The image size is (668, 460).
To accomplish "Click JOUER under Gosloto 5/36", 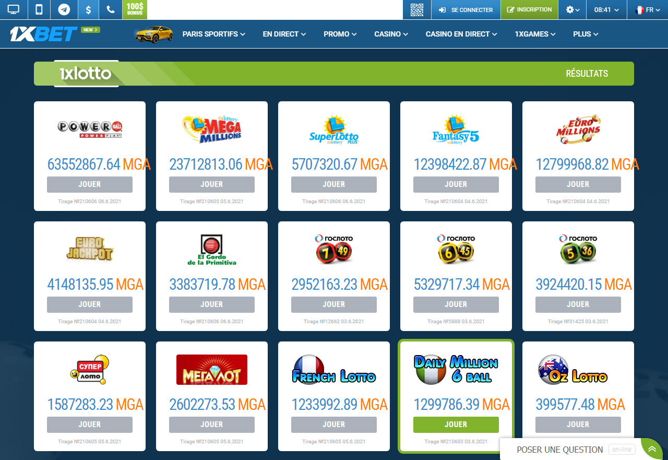I will [x=578, y=304].
